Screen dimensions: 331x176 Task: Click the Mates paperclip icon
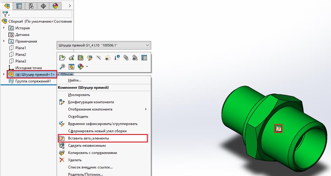126,58
